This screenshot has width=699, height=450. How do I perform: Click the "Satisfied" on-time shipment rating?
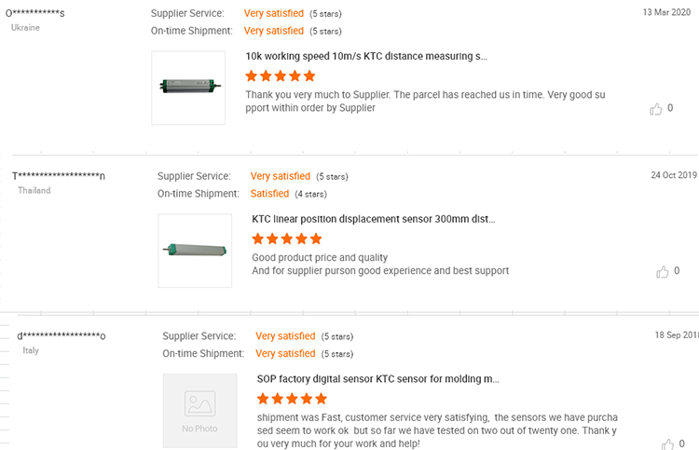pyautogui.click(x=269, y=194)
